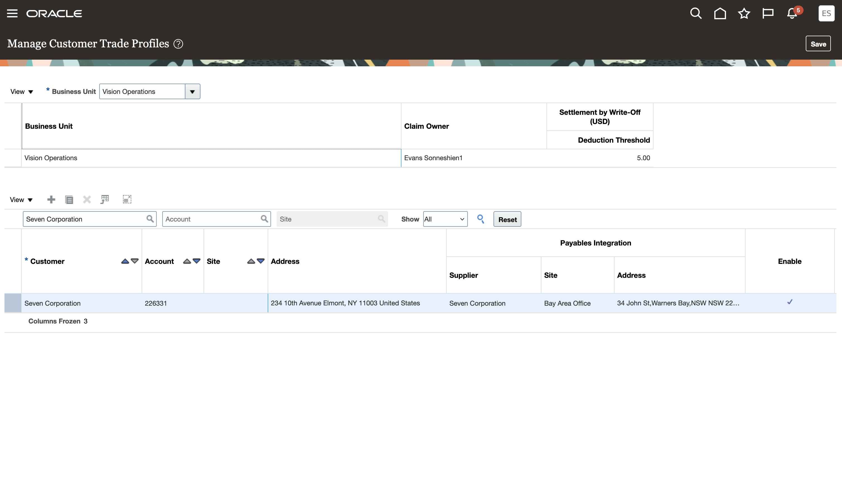Expand the Business Unit dropdown arrow

(x=192, y=92)
